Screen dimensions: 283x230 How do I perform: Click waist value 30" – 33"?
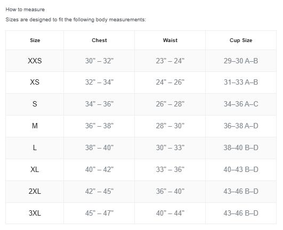point(170,147)
